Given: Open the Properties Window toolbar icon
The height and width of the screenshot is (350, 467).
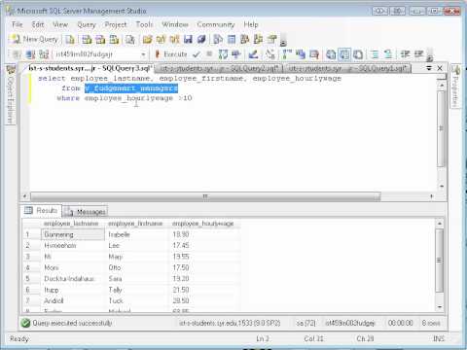Looking at the screenshot, I should tap(271, 40).
